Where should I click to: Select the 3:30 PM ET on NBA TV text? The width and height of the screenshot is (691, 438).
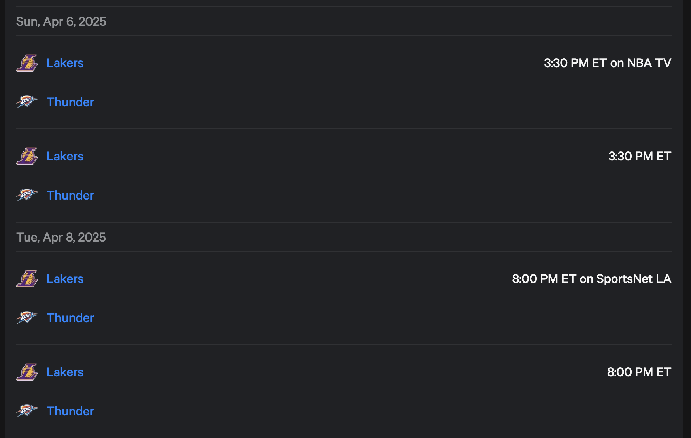point(608,63)
